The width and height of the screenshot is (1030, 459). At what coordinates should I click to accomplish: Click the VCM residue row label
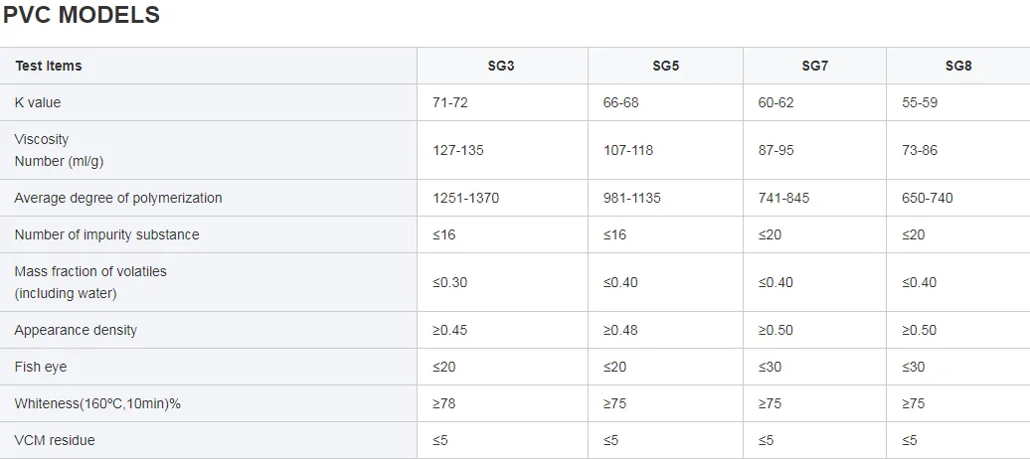[55, 440]
